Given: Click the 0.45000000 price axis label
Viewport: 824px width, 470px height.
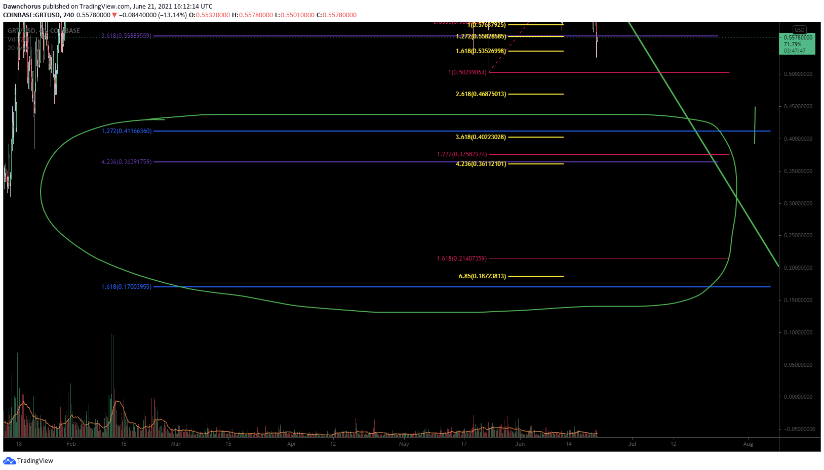Looking at the screenshot, I should (x=798, y=106).
